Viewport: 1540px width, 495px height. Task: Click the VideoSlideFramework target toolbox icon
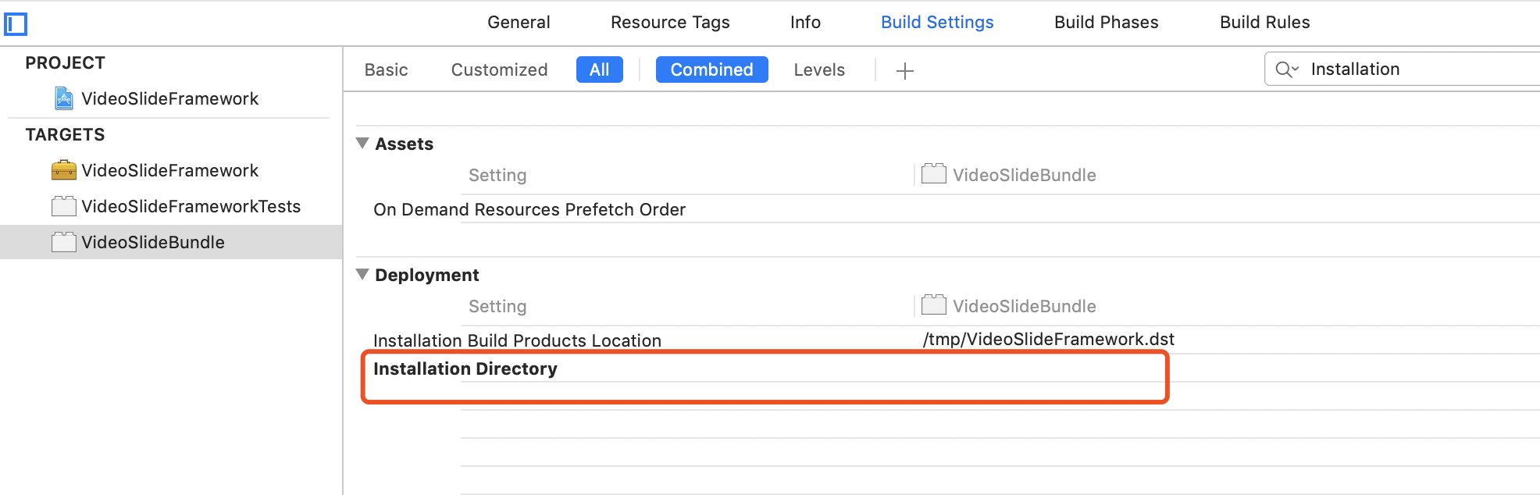(x=64, y=170)
